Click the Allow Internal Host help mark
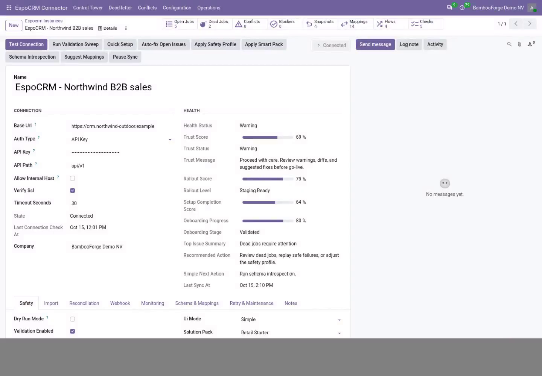Viewport: 542px width, 376px height. tap(58, 177)
